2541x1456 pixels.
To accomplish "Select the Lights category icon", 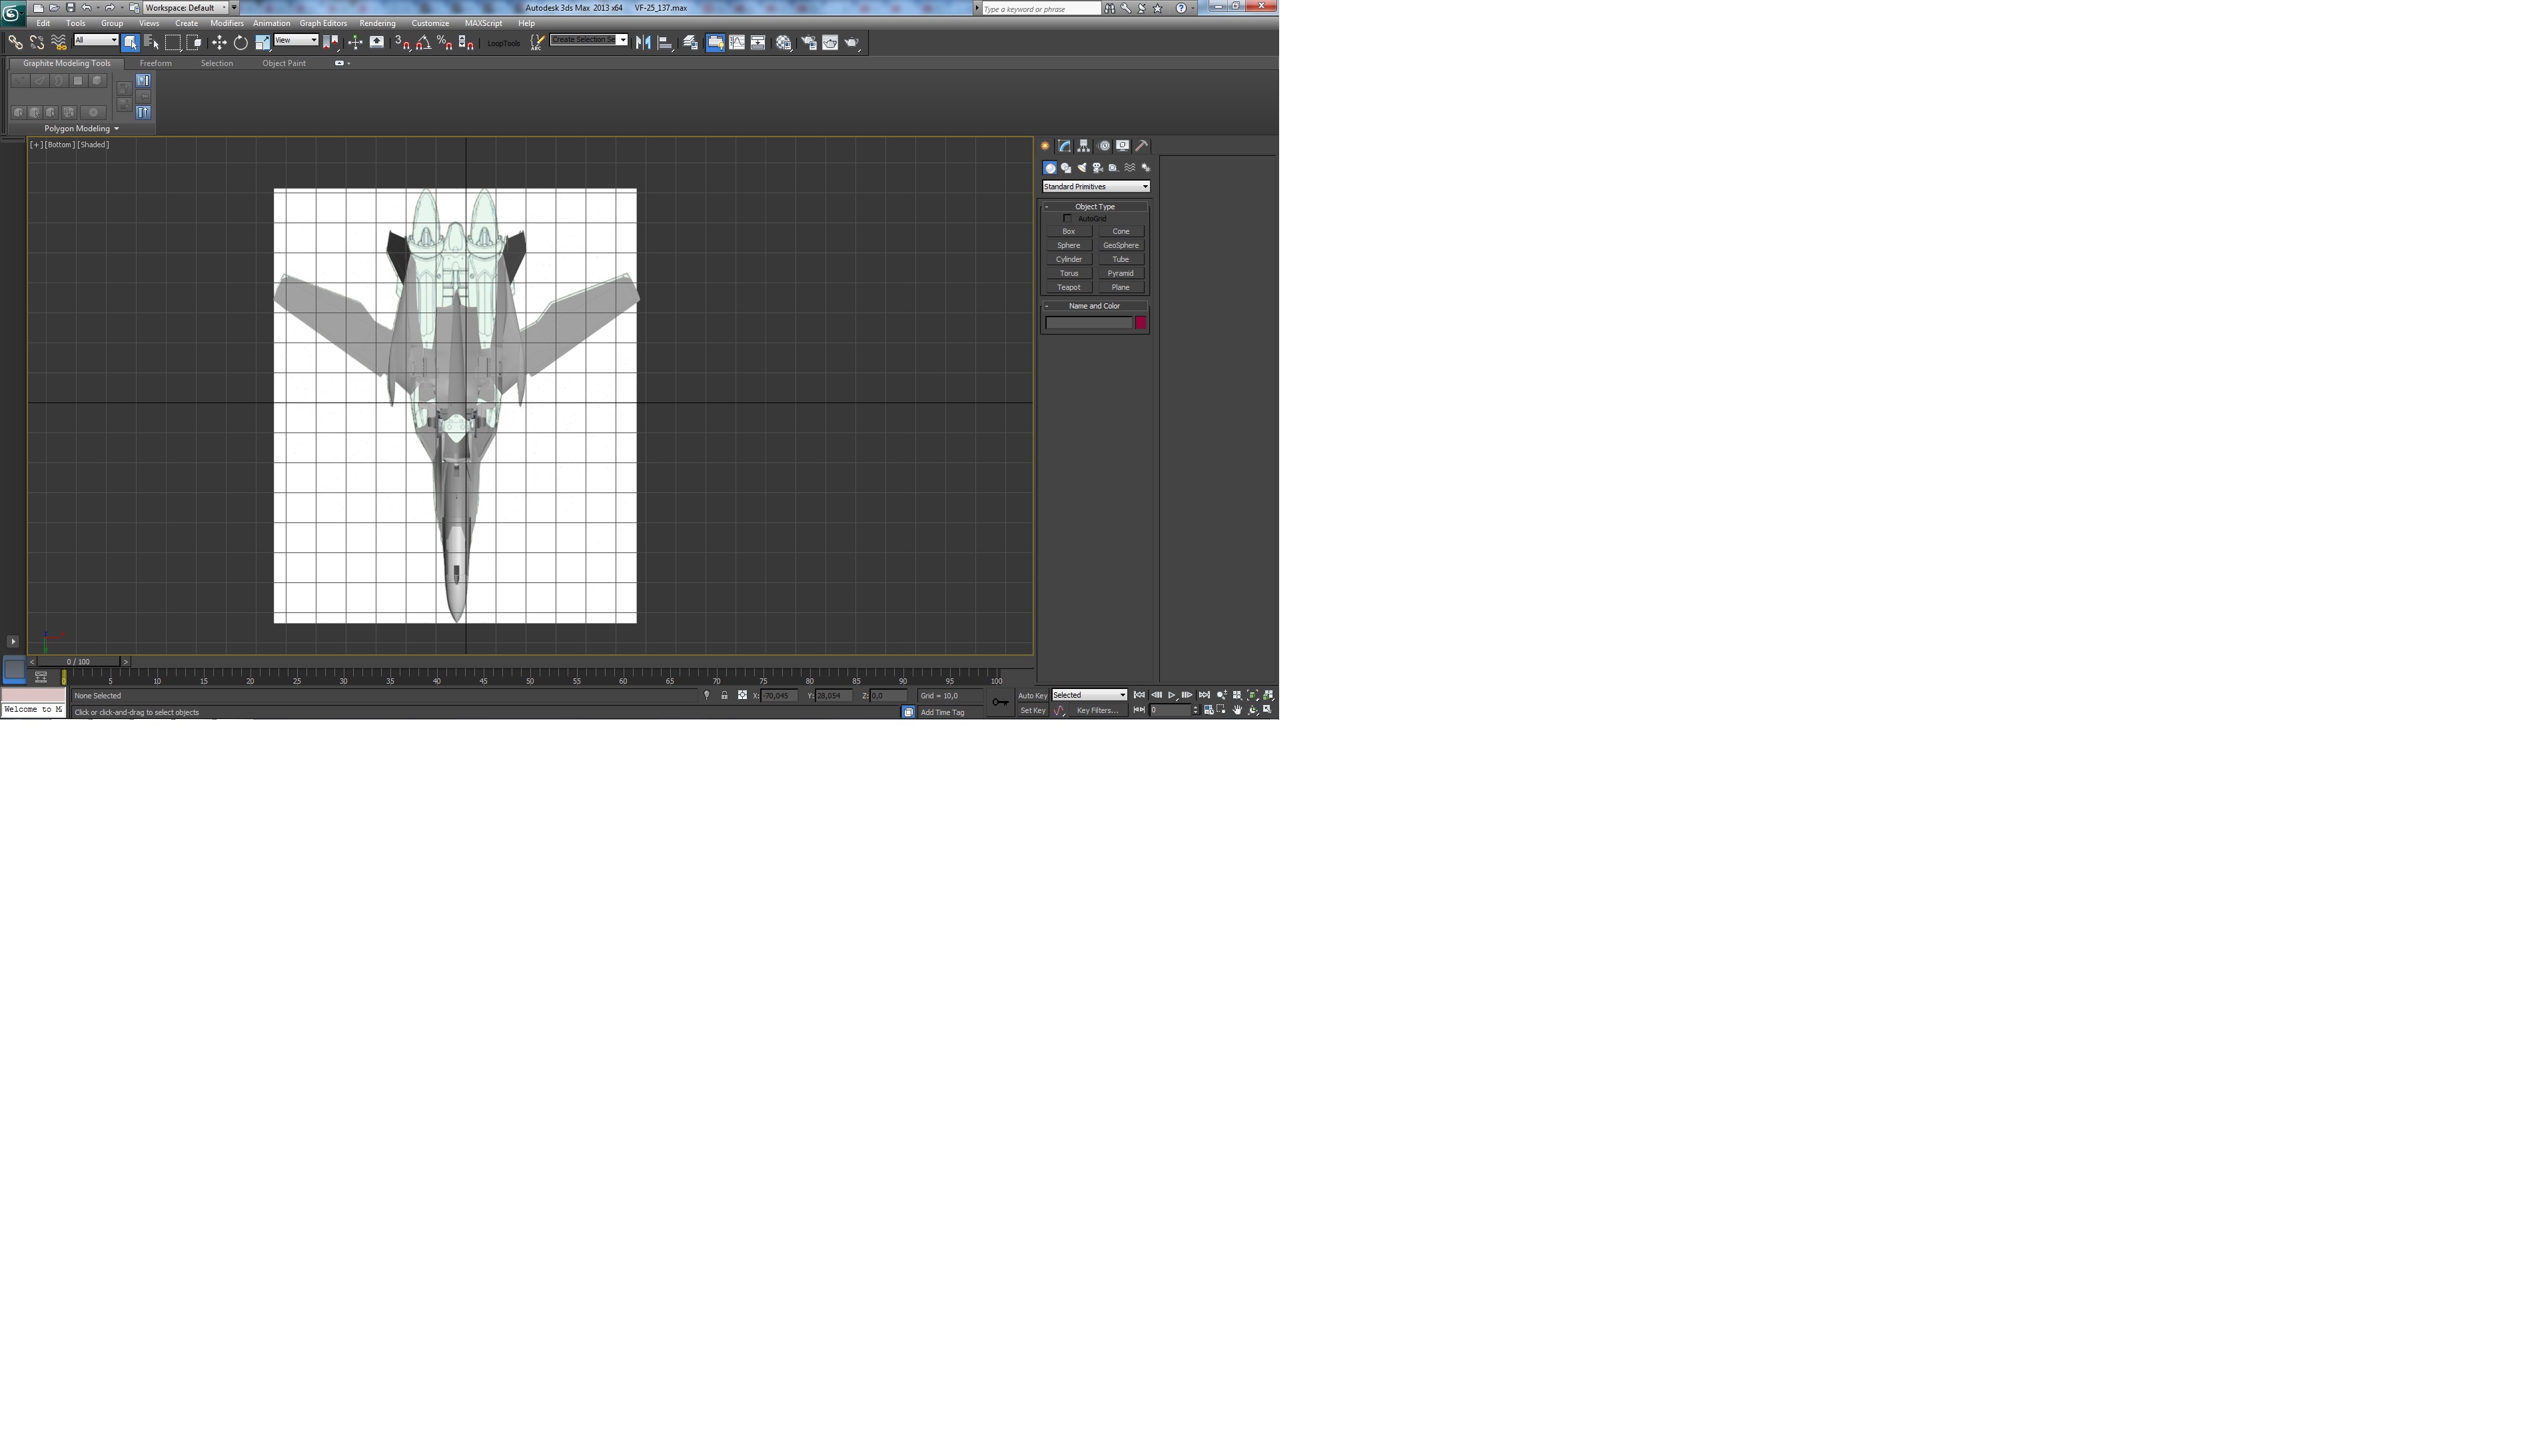I will pos(1081,168).
